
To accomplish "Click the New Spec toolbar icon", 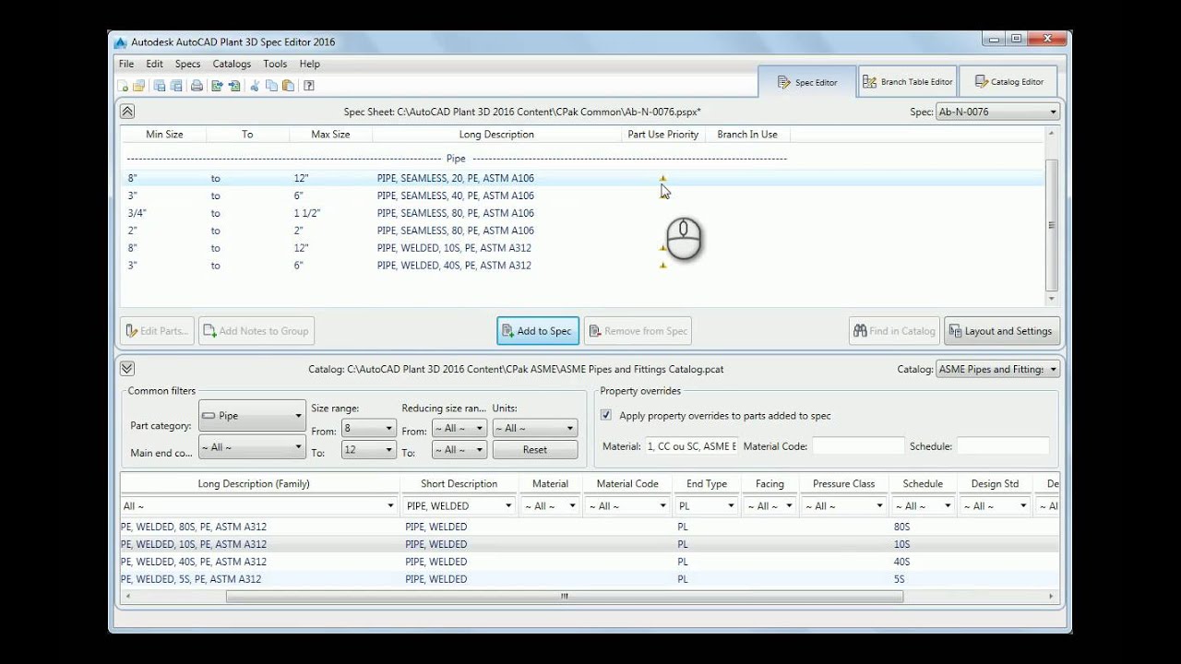I will (x=123, y=86).
